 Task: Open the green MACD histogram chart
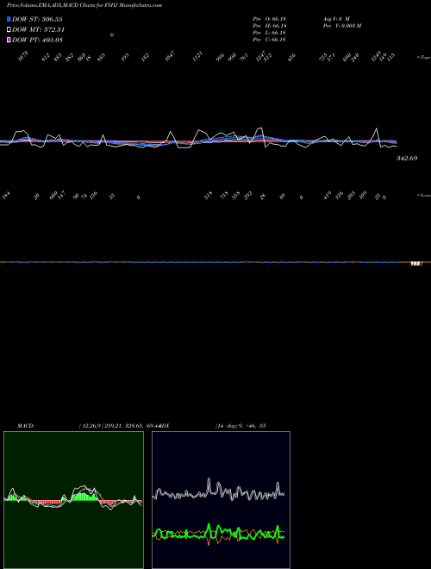[x=73, y=500]
